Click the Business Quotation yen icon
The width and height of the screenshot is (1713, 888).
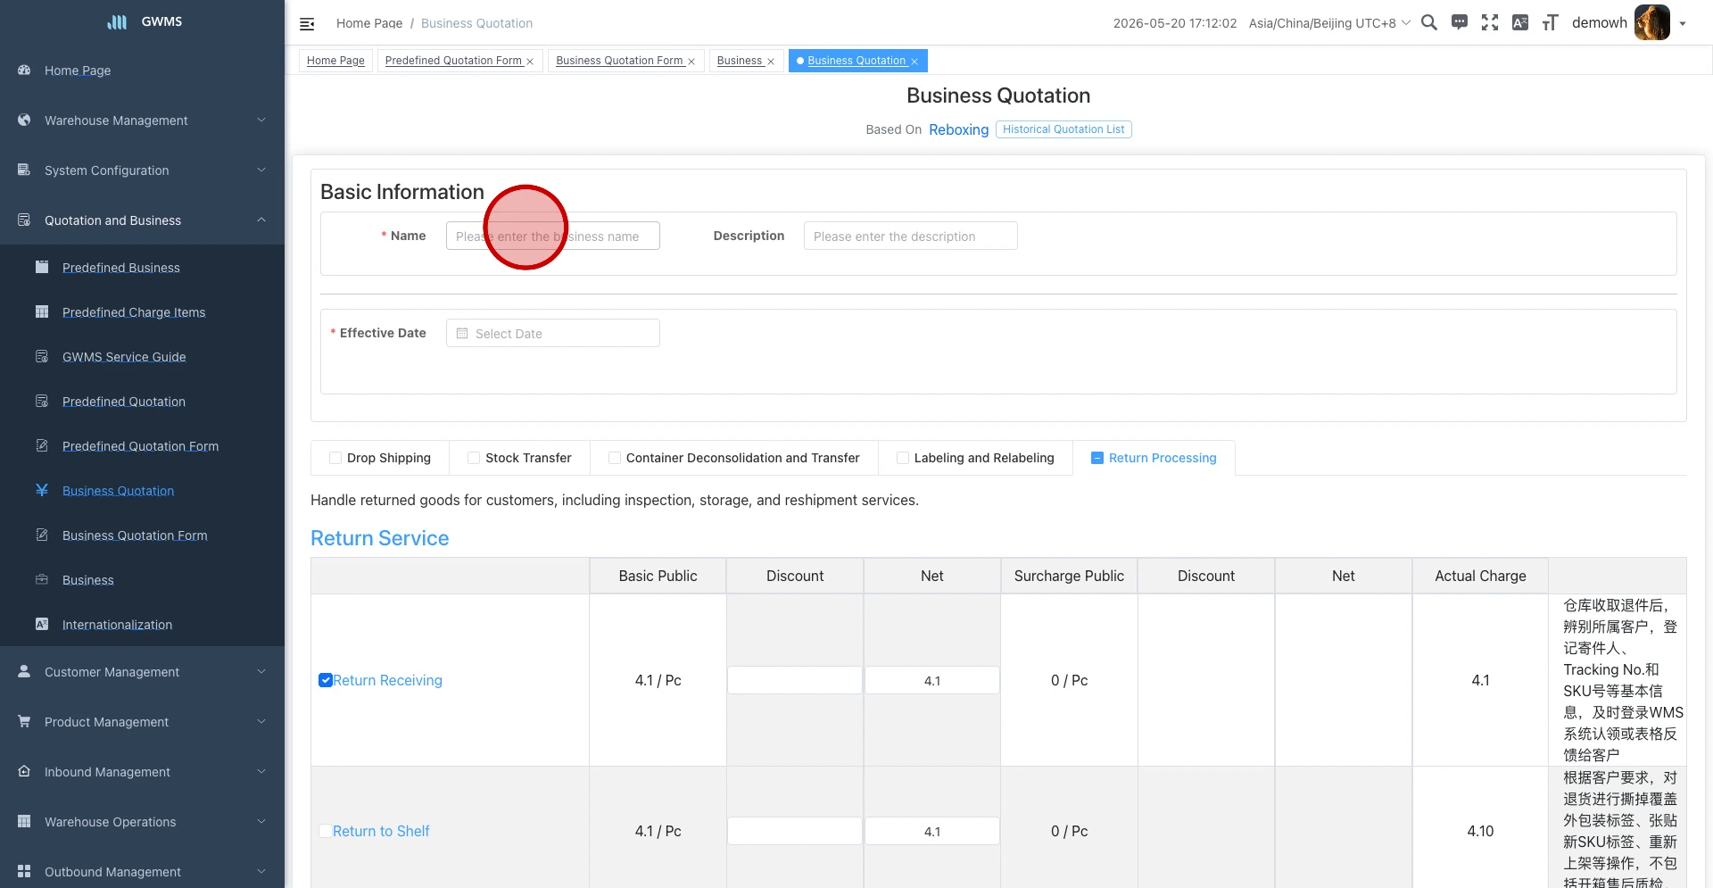(42, 490)
